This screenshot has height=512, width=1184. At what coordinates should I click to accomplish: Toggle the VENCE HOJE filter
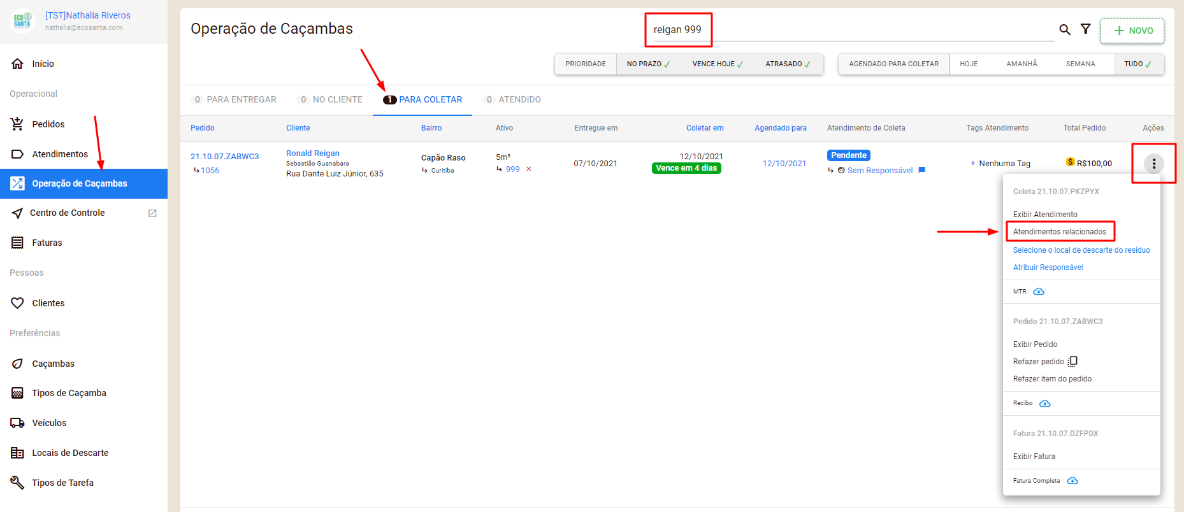click(x=717, y=64)
